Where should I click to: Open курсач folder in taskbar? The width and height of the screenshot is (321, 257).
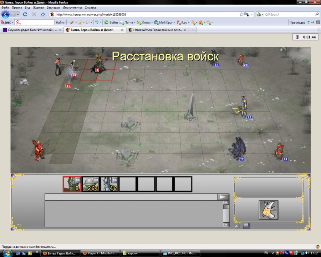point(141,253)
